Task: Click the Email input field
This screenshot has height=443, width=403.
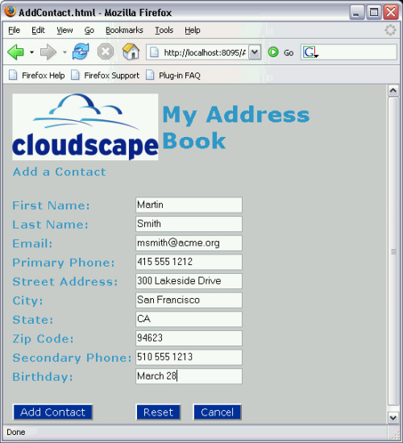Action: (x=189, y=243)
